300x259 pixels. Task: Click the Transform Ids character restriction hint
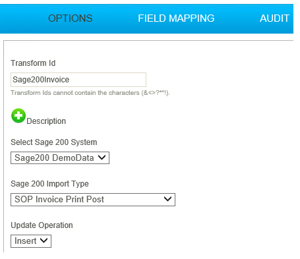pyautogui.click(x=90, y=93)
